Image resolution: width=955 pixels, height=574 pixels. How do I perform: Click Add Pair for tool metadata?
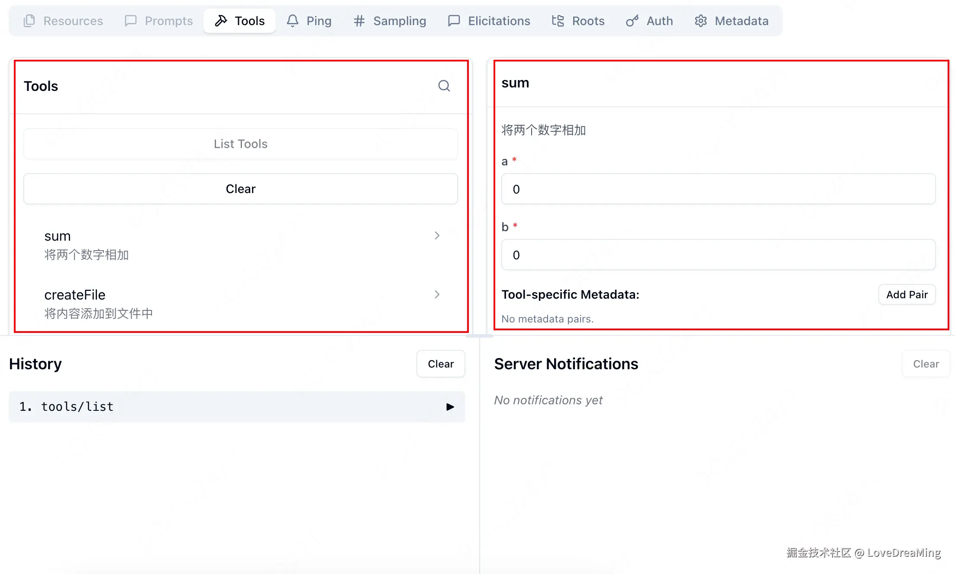click(907, 295)
